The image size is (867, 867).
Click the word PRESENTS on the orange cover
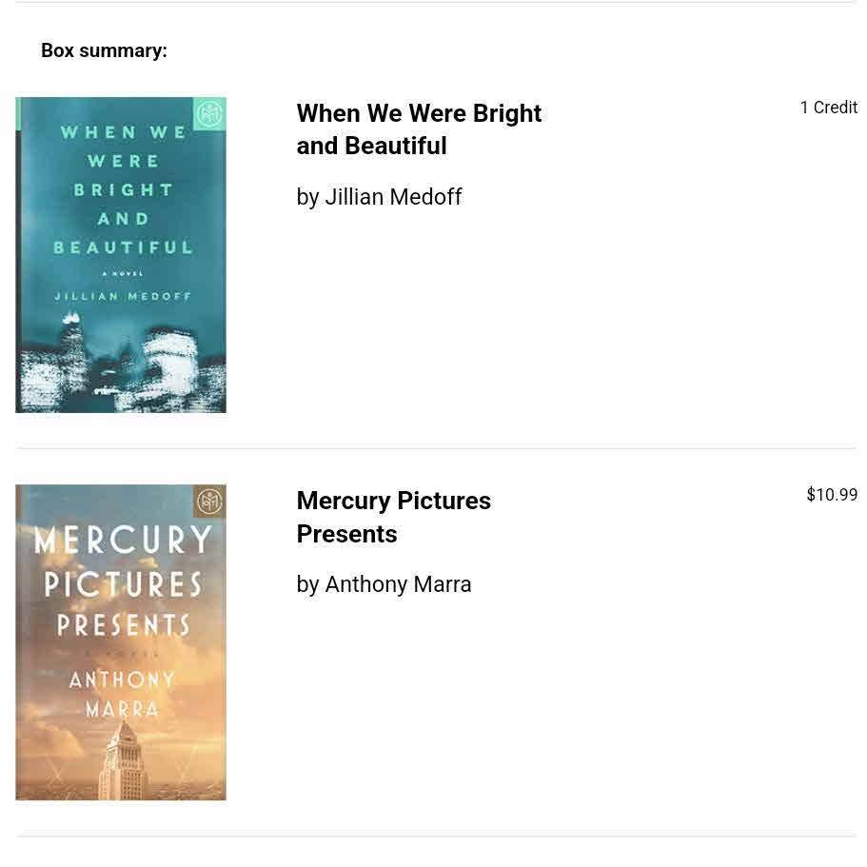click(x=122, y=625)
